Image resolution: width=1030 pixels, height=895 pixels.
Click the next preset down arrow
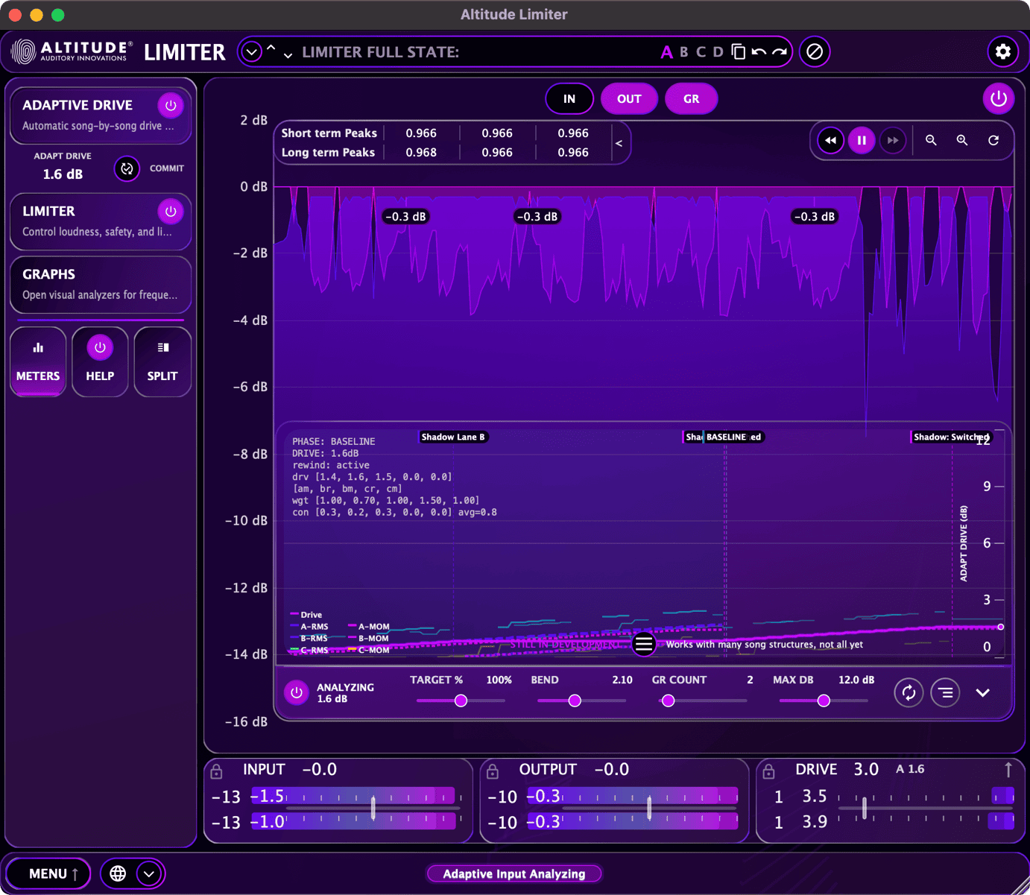pos(288,55)
